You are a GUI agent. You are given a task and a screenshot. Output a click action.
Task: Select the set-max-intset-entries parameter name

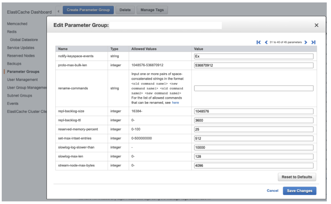(75, 138)
